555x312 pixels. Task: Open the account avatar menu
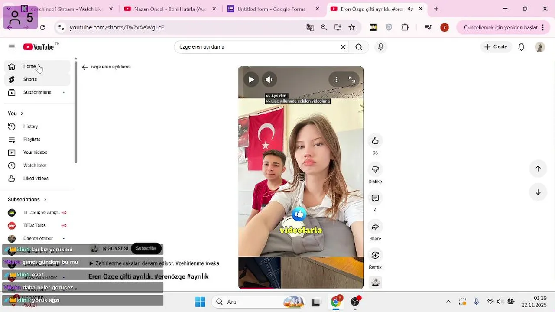coord(540,47)
